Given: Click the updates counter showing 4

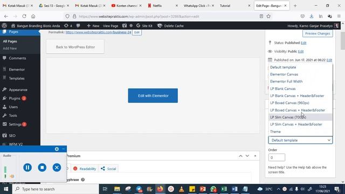Looking at the screenshot, I should coord(68,26).
